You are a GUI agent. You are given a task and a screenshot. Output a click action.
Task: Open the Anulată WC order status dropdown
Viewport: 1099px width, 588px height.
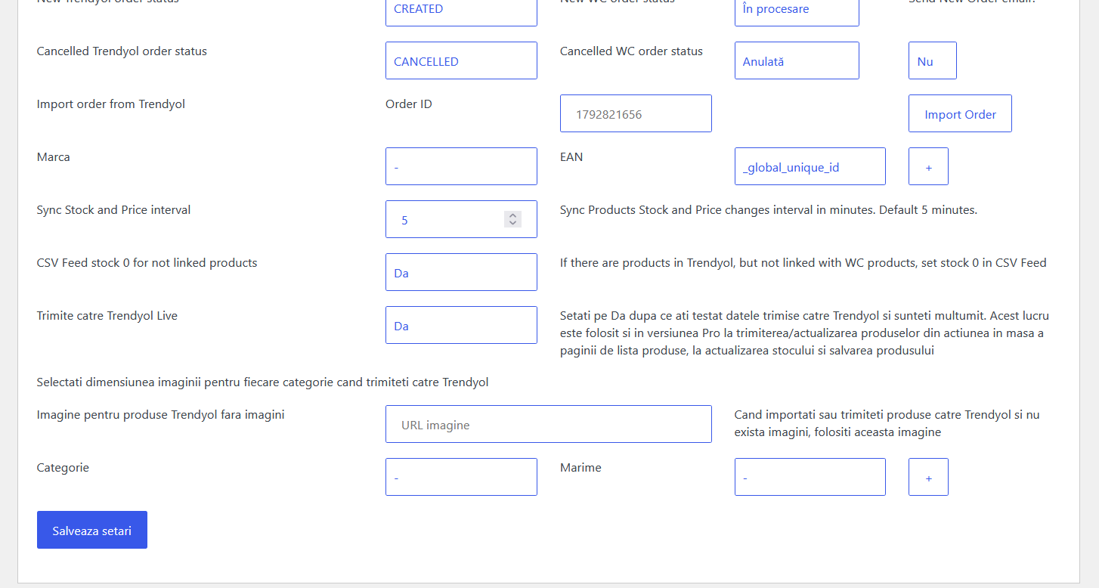click(797, 60)
